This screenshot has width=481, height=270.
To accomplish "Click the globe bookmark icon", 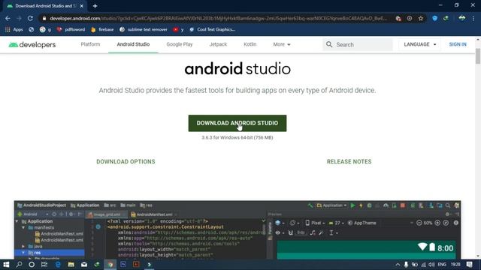I will pyautogui.click(x=32, y=29).
